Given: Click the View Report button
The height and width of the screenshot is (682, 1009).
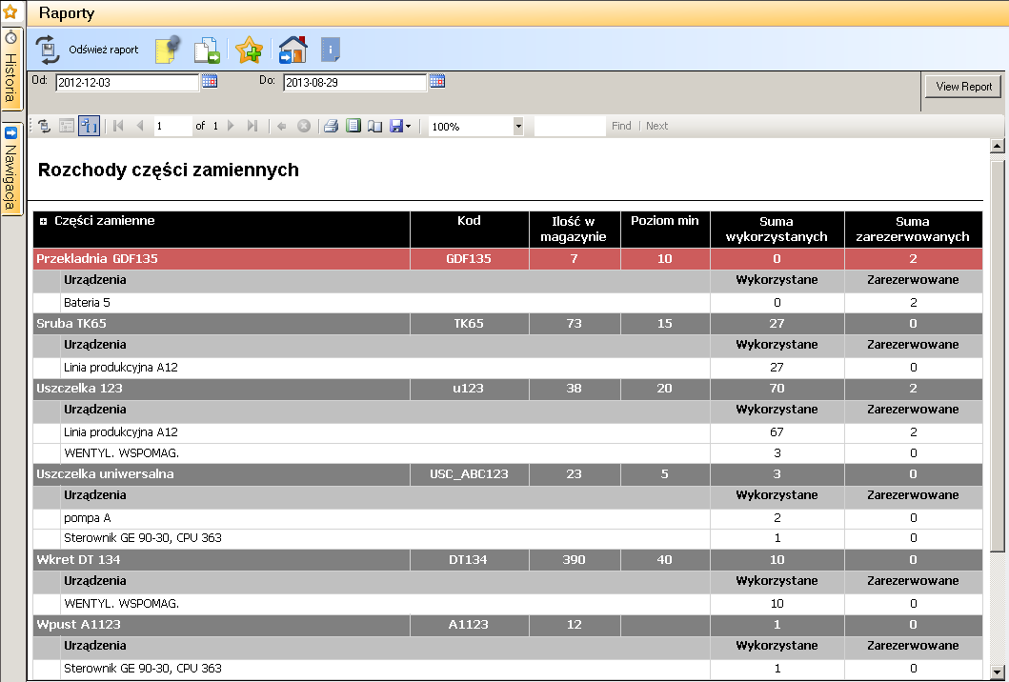Looking at the screenshot, I should pyautogui.click(x=963, y=87).
